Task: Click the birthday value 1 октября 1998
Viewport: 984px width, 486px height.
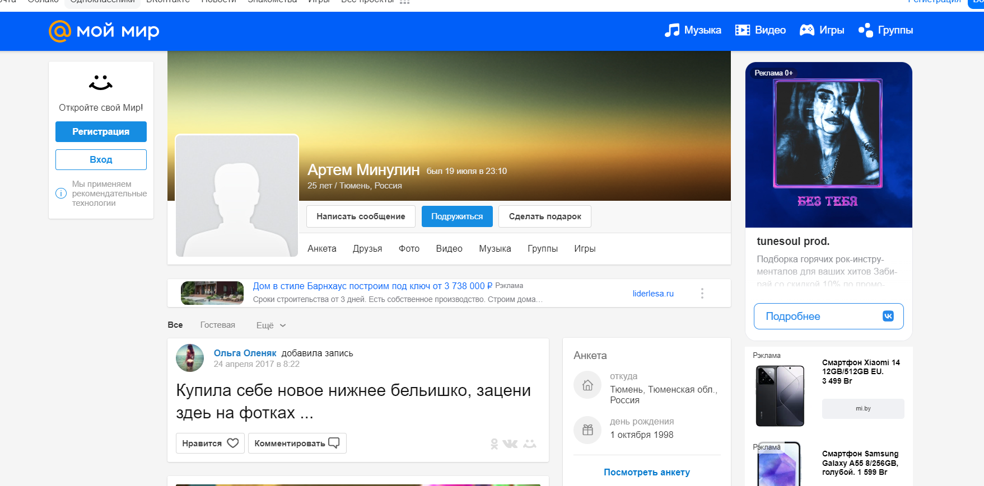Action: 642,435
